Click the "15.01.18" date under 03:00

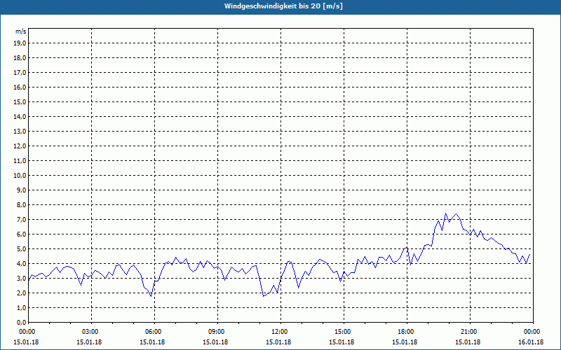coord(89,342)
